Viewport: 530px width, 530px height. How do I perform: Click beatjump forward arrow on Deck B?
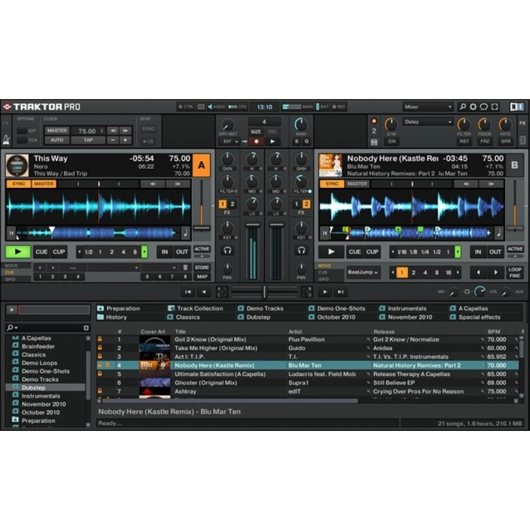[x=496, y=272]
